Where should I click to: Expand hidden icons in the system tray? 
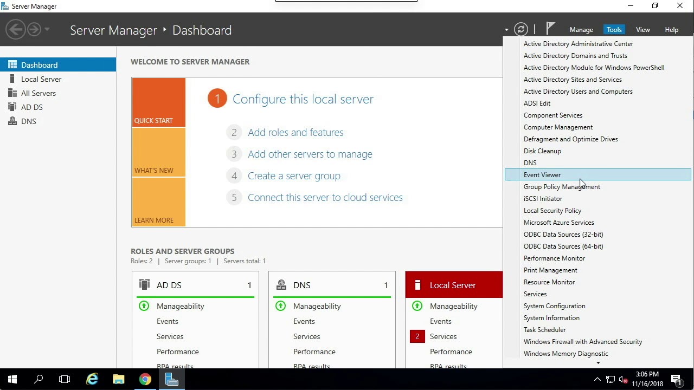596,379
